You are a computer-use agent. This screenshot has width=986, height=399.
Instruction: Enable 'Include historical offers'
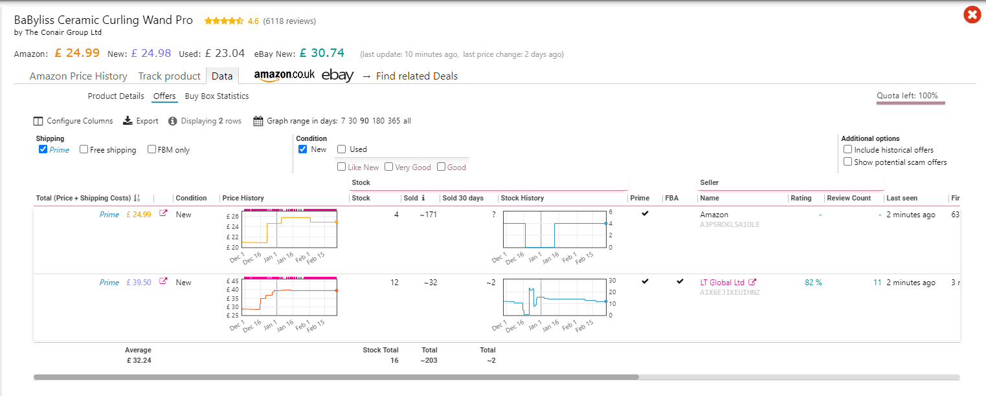click(848, 149)
